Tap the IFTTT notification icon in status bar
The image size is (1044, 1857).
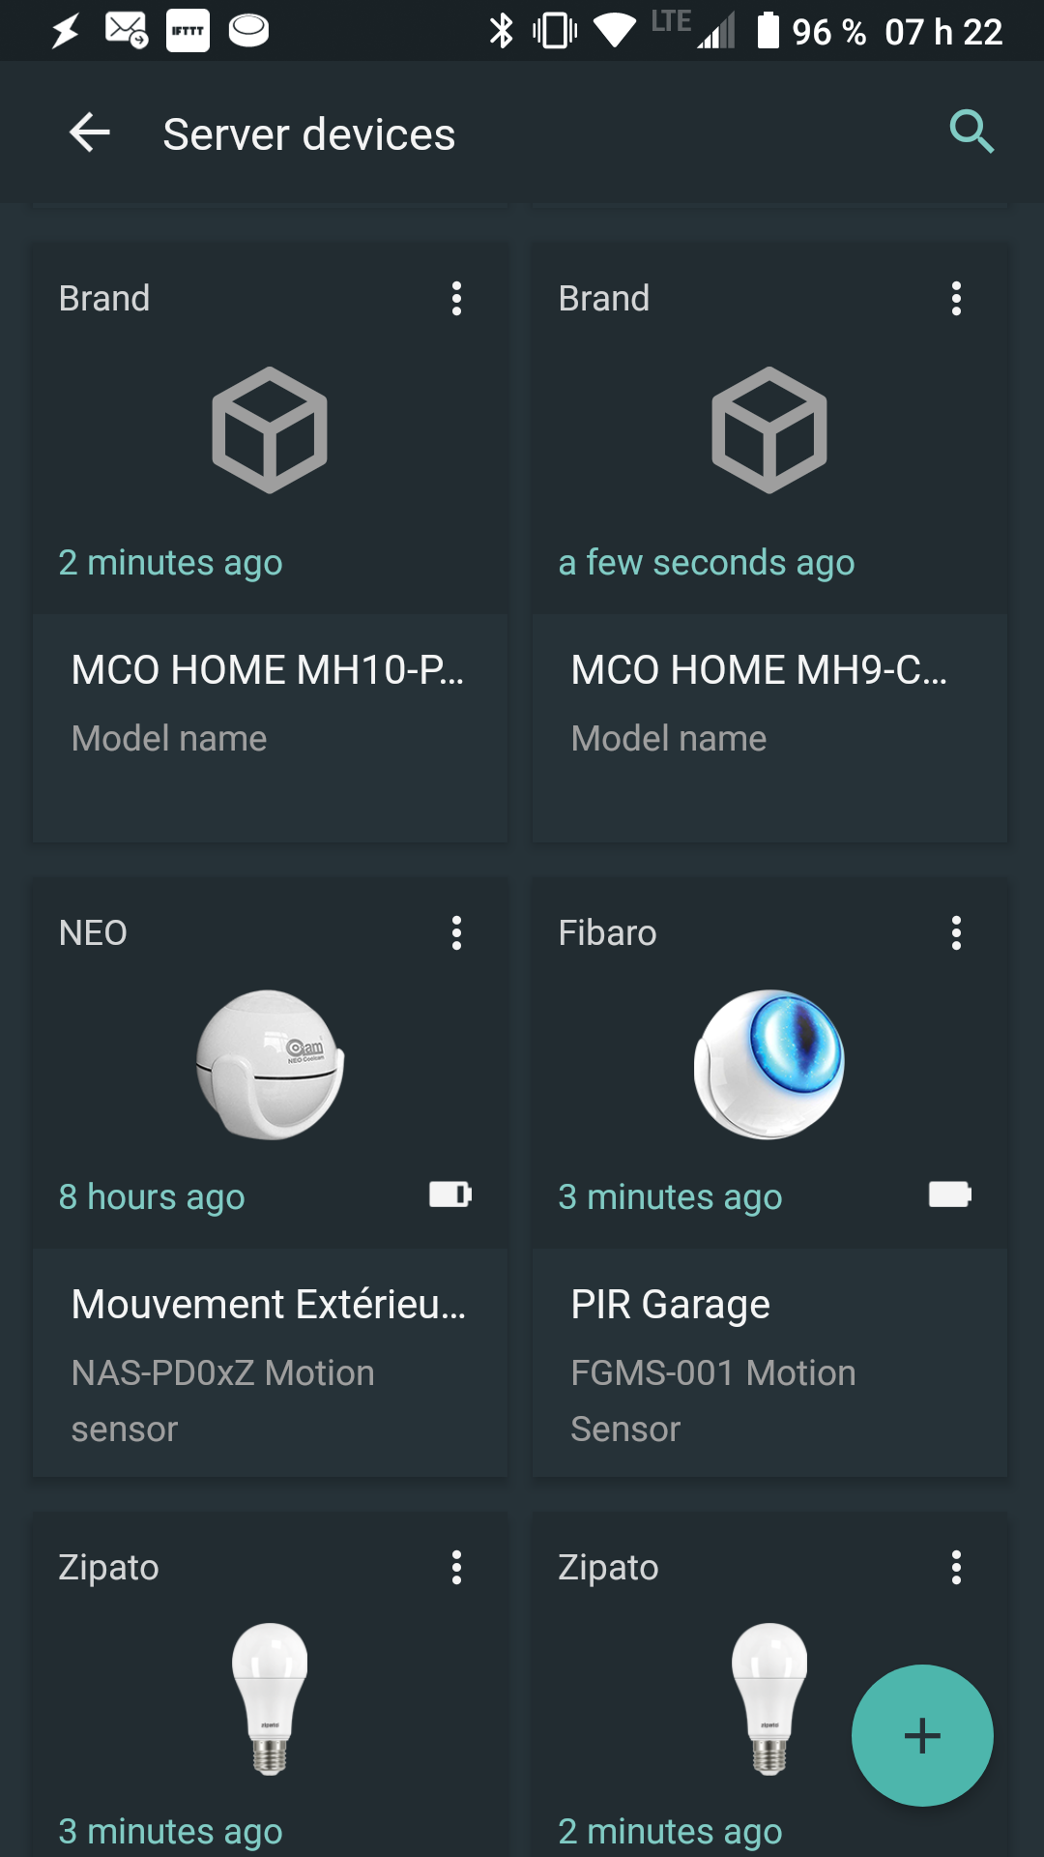coord(188,31)
